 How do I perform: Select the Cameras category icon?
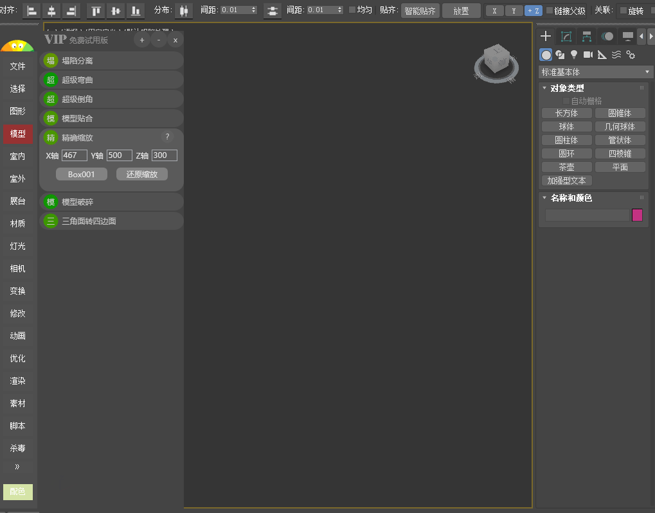tap(588, 55)
